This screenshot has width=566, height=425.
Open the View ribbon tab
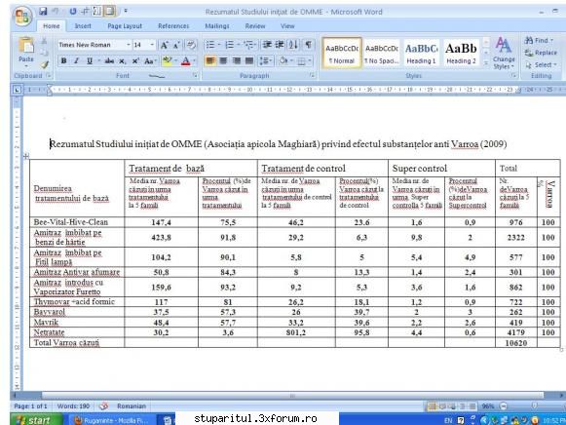coord(287,26)
